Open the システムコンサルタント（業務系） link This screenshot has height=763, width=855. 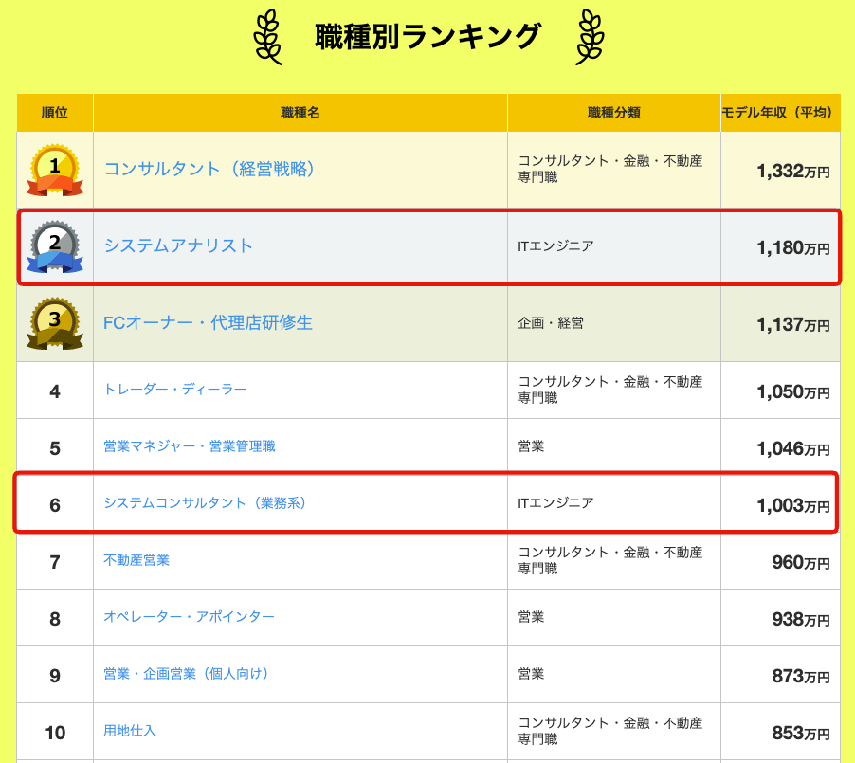205,503
